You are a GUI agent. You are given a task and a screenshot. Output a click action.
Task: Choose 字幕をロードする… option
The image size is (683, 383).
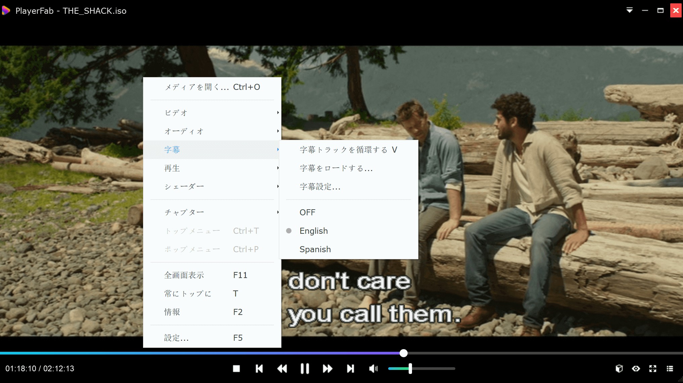pyautogui.click(x=349, y=168)
